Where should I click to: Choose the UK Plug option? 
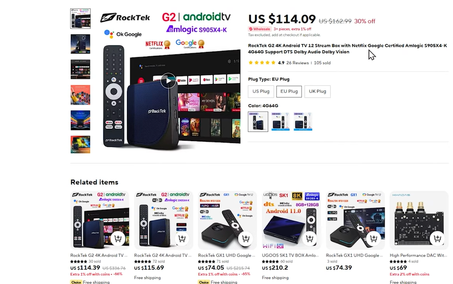click(x=318, y=91)
